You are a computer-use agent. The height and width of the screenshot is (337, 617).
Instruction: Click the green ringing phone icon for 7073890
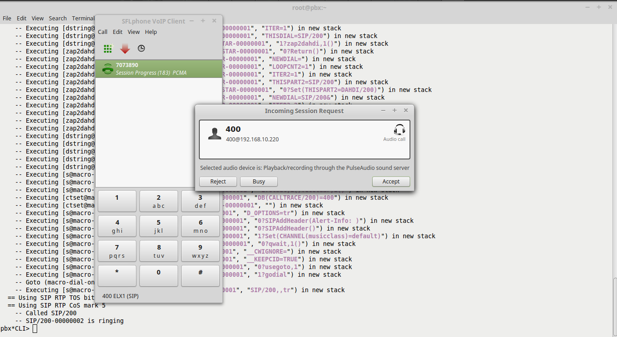point(107,69)
